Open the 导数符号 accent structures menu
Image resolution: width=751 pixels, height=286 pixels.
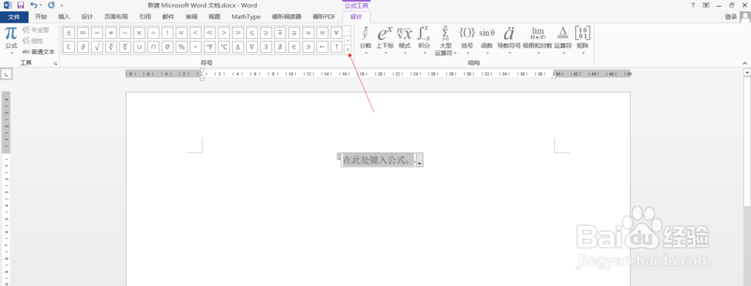click(x=508, y=41)
